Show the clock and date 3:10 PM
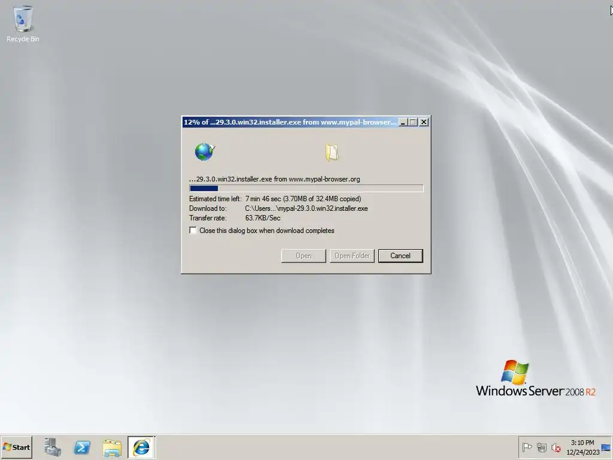This screenshot has width=613, height=460. (582, 447)
